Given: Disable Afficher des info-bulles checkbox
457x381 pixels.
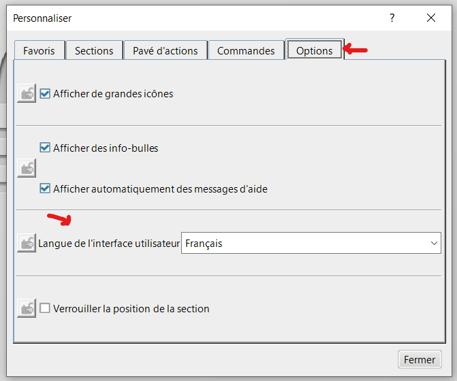Looking at the screenshot, I should [46, 148].
